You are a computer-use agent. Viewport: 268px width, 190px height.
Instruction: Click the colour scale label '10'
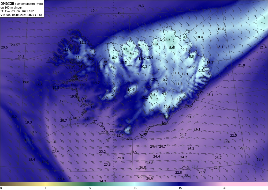pyautogui.click(x=135, y=188)
